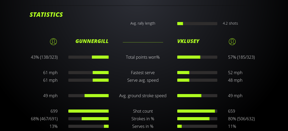
Task: Click the Avg. rally length bar
Action: pos(197,24)
